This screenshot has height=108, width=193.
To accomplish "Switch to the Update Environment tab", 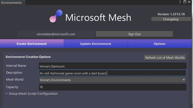I will (x=96, y=44).
